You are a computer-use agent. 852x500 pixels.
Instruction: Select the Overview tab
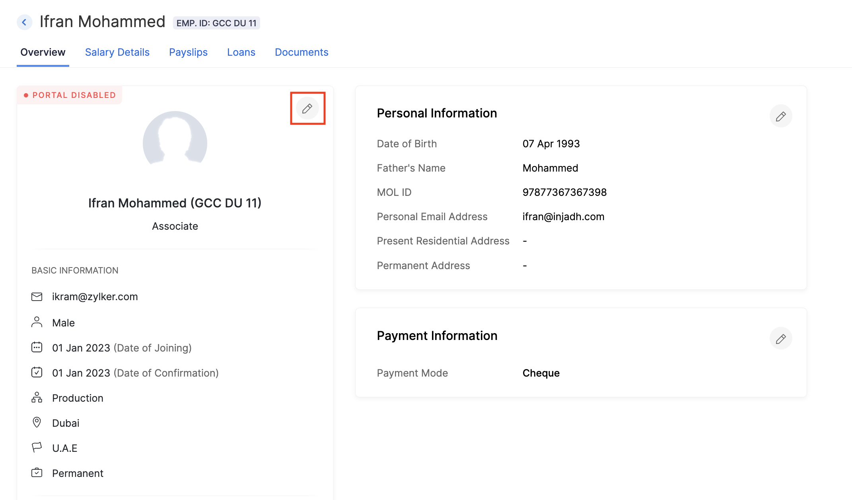(43, 52)
